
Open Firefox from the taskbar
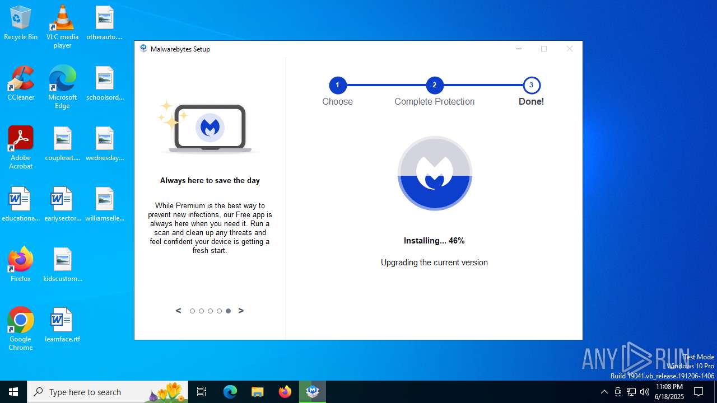(x=285, y=392)
